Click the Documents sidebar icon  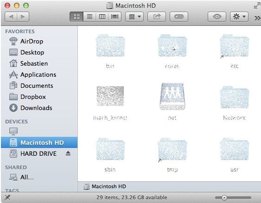coord(13,86)
